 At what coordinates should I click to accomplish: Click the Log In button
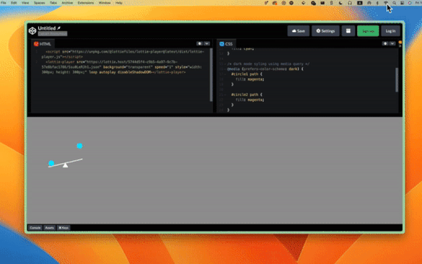(390, 31)
